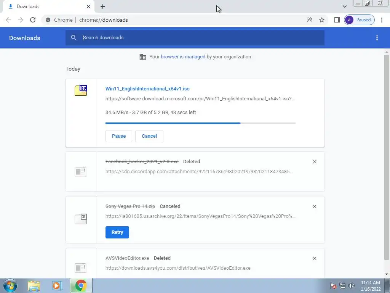Remove Facebook_hacker_2021_v2.0.exe from the list
The width and height of the screenshot is (390, 293).
(314, 162)
